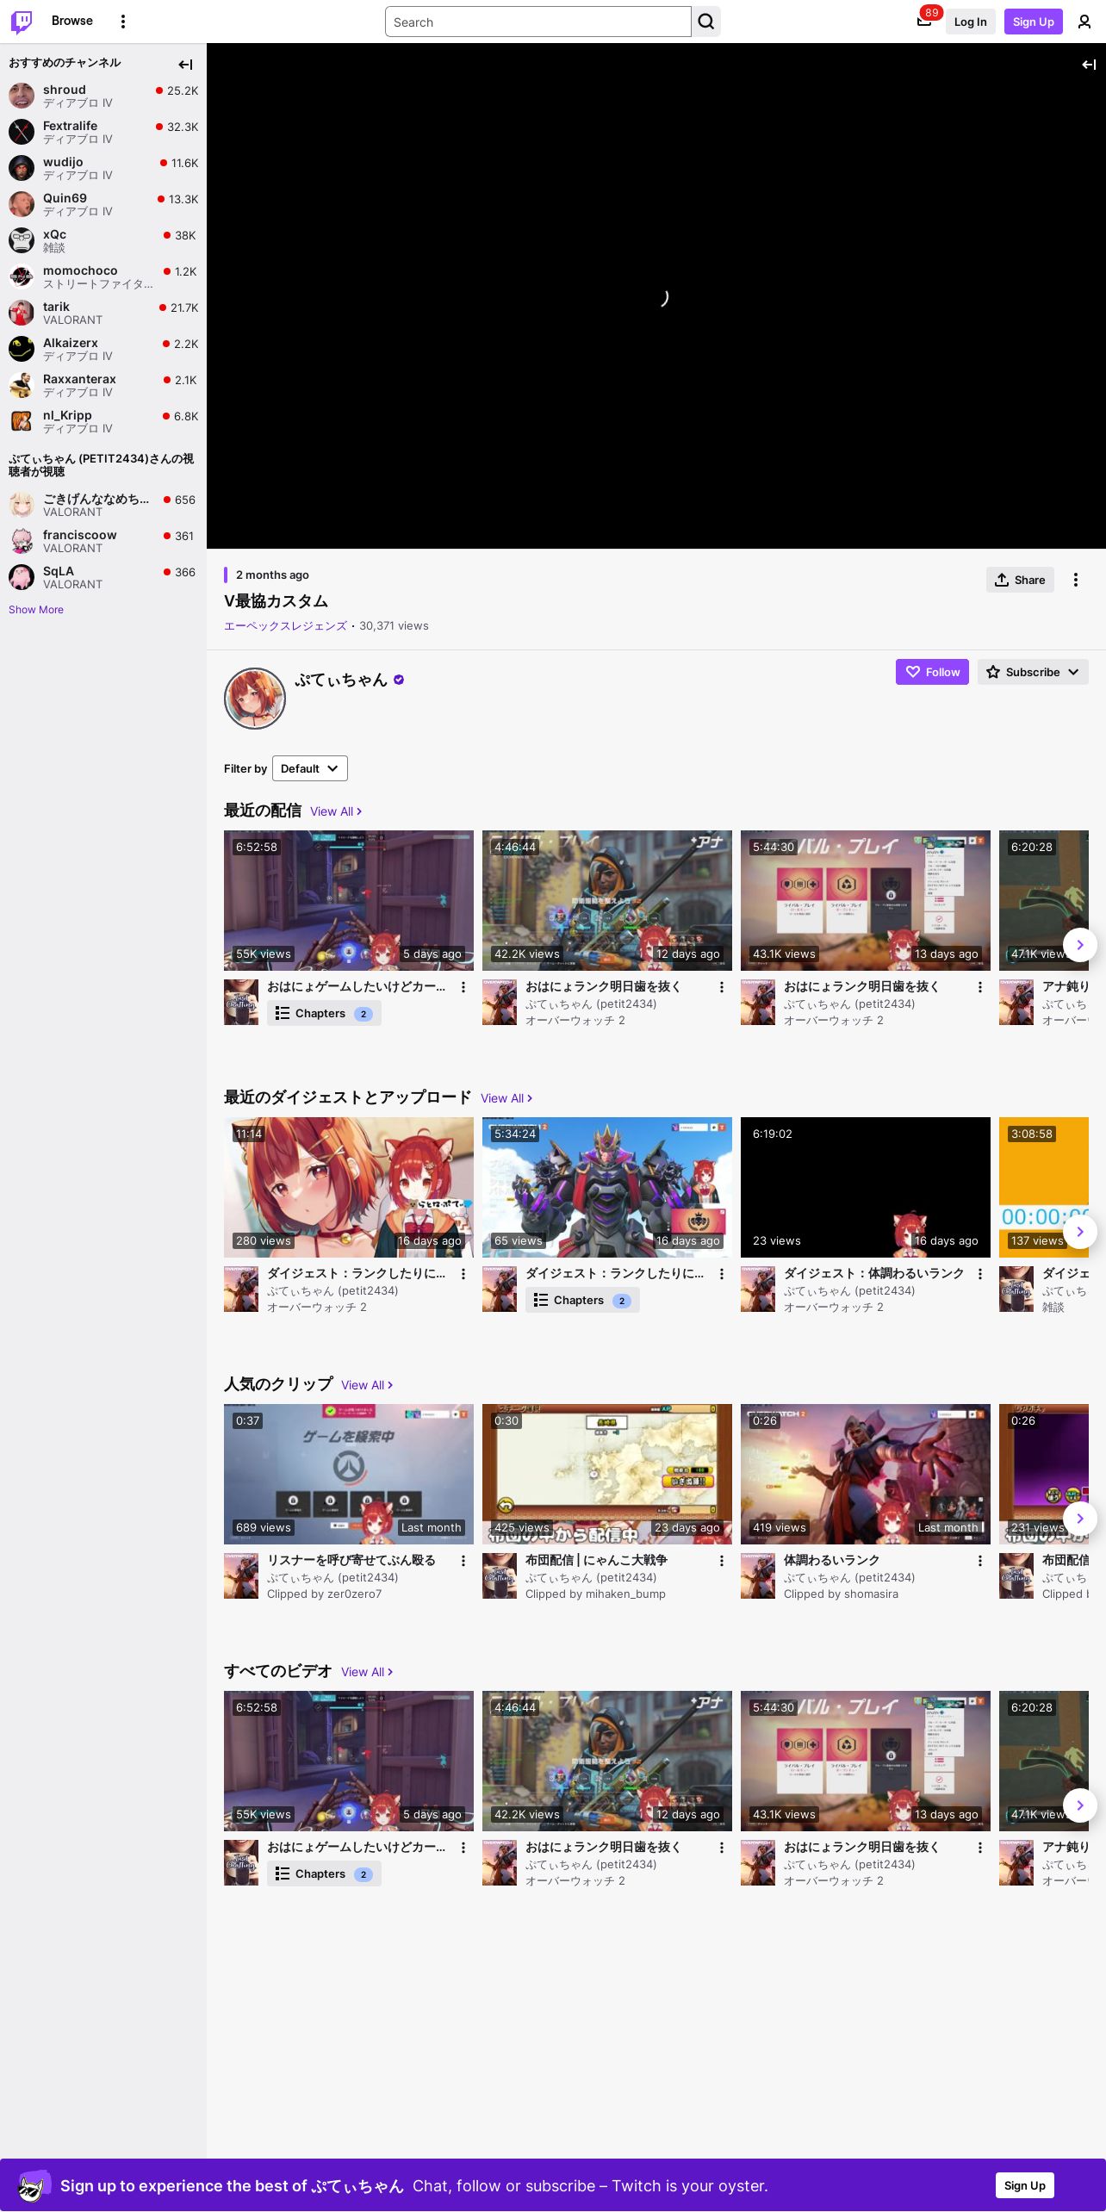Screen dimensions: 1106x2212
Task: Advance all videos carousel arrow
Action: (x=1080, y=1805)
